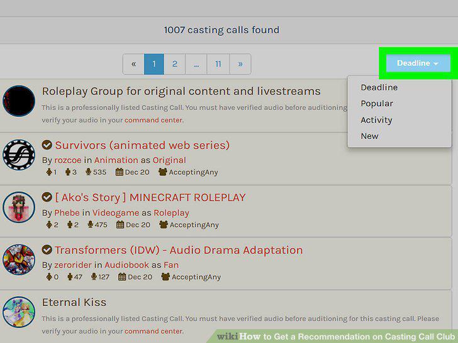Click female roles icon in Ako's Story row
The image size is (458, 343).
[x=49, y=224]
